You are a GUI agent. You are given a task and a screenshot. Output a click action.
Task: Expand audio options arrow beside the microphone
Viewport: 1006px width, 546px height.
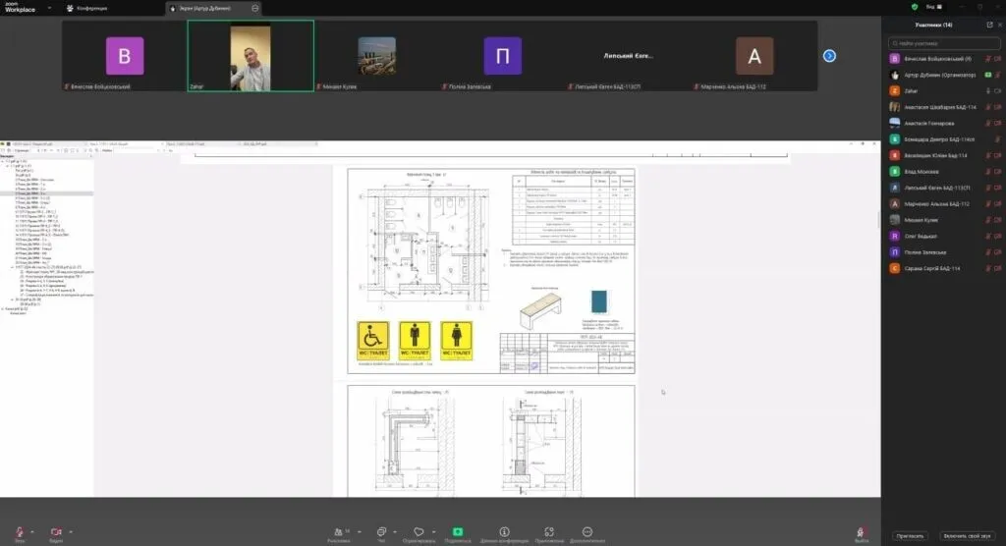click(32, 531)
